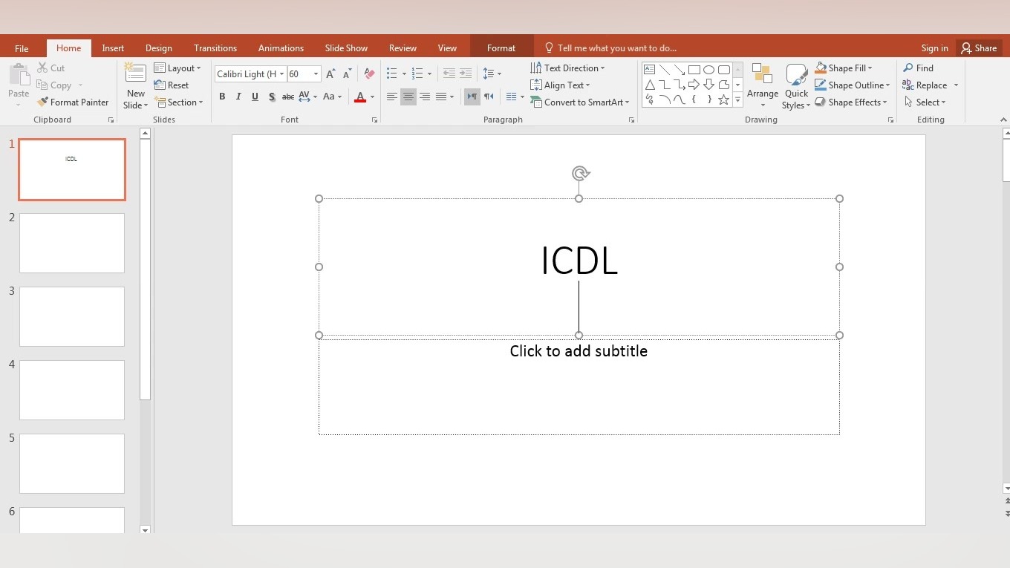This screenshot has width=1010, height=568.
Task: Copy the selected text
Action: click(54, 85)
